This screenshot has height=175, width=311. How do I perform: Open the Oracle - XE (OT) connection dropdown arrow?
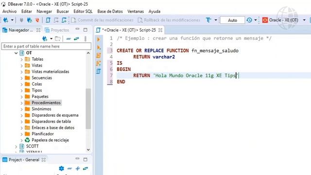click(x=304, y=20)
